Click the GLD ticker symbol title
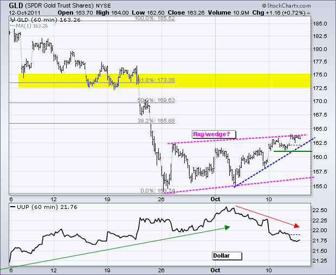This screenshot has width=336, height=275. 16,5
